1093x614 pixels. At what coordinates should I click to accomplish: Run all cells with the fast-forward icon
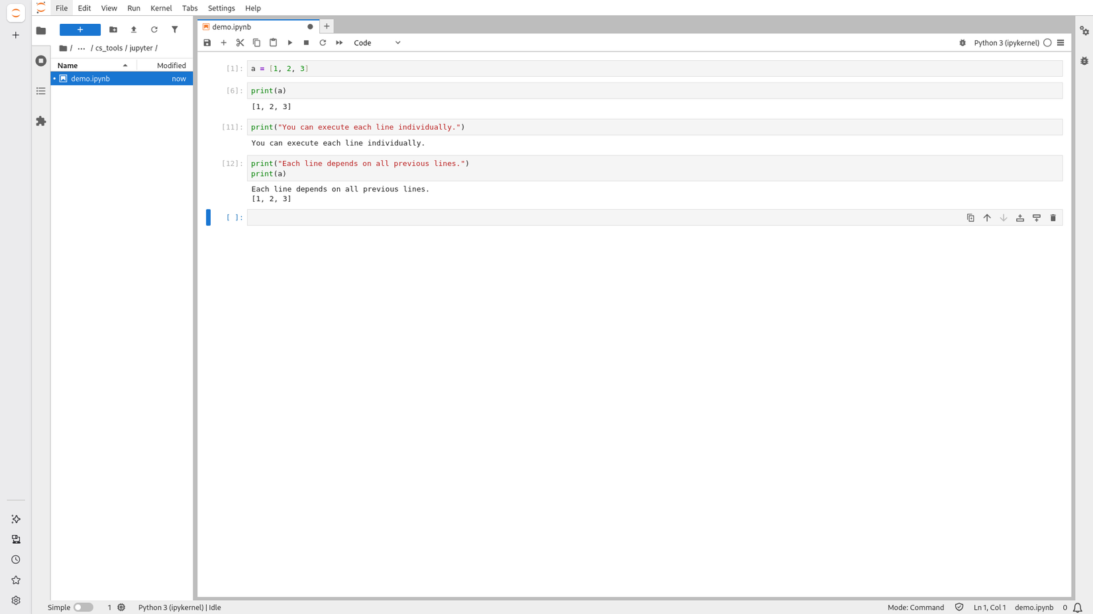339,42
